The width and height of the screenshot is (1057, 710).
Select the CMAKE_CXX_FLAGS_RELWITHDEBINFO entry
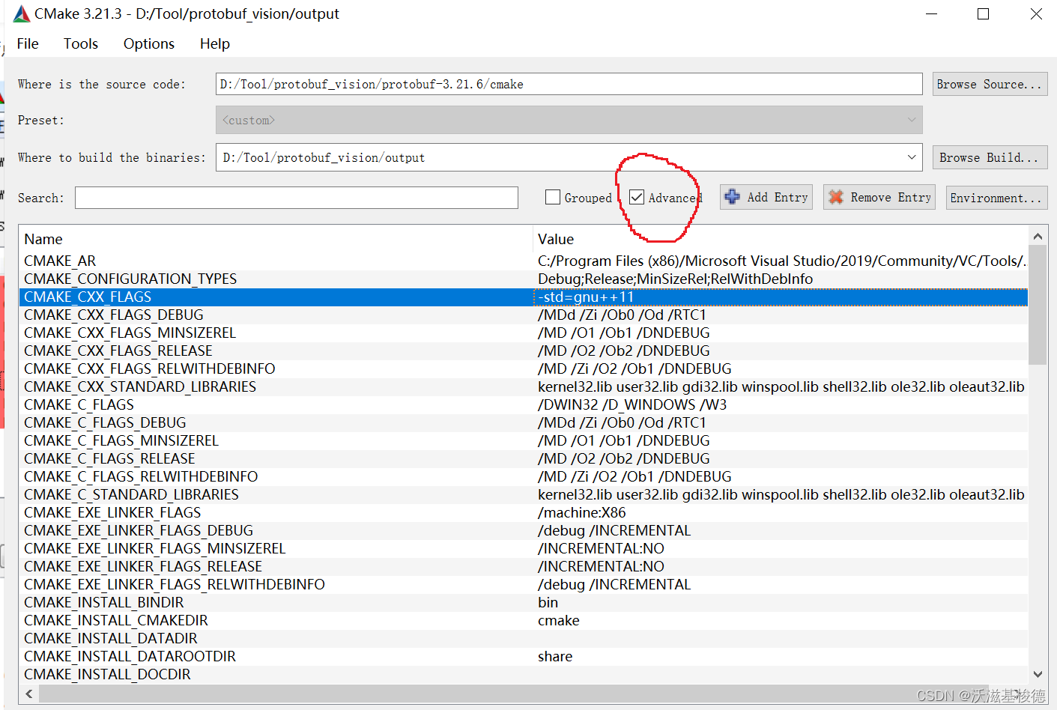coord(150,368)
